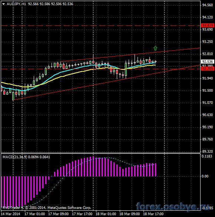The width and height of the screenshot is (215, 217).
Task: Select the red 92.285 price level label
Action: click(x=208, y=69)
